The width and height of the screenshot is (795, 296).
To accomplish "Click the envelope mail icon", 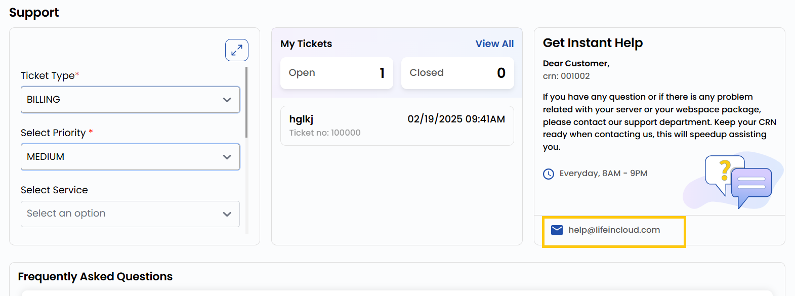I will coord(557,230).
